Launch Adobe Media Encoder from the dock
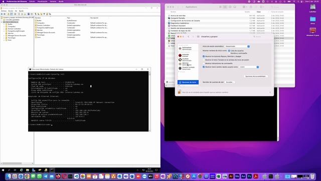 [x=237, y=176]
